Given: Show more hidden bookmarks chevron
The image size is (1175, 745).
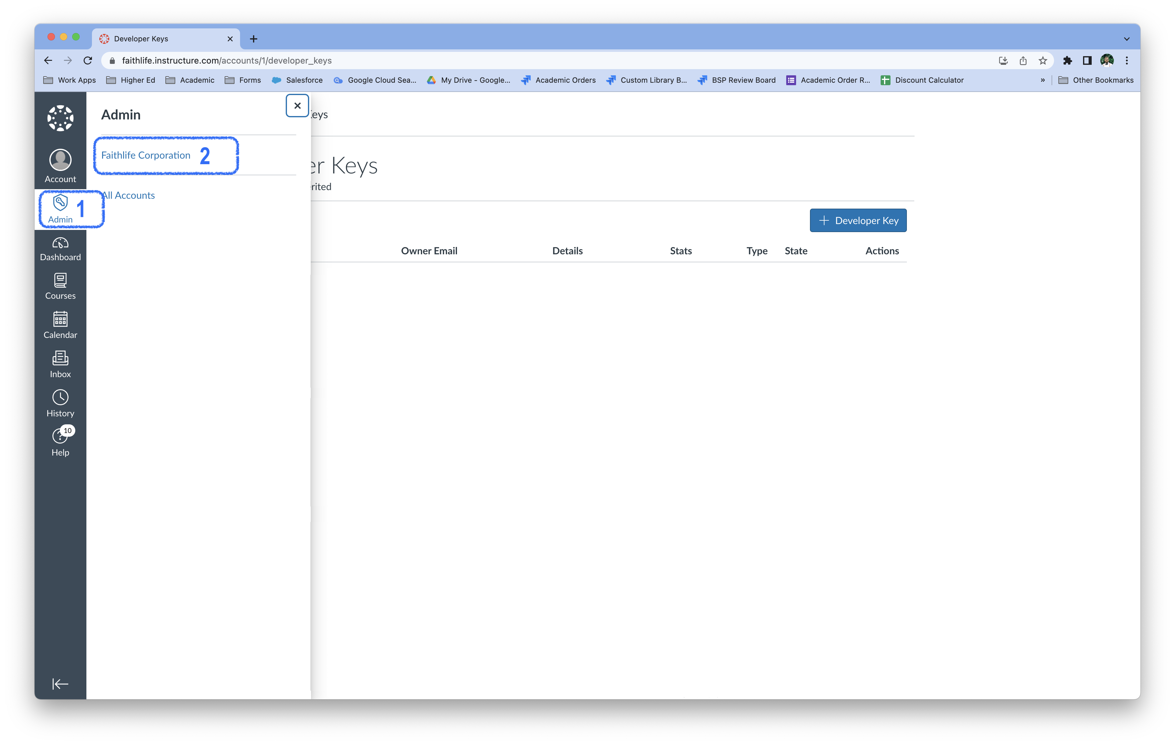Looking at the screenshot, I should click(1043, 80).
